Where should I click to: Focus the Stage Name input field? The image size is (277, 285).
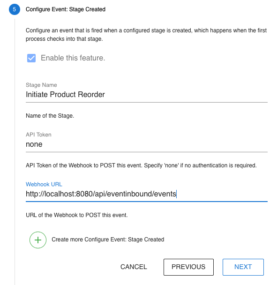click(x=147, y=95)
